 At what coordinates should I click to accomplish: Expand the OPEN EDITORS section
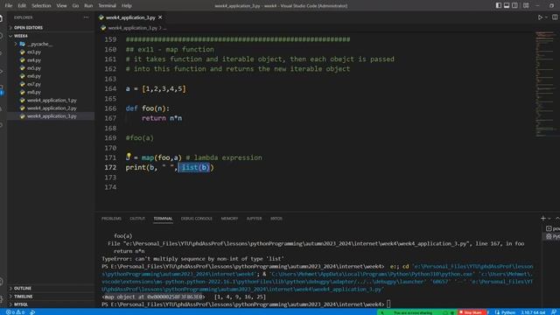51,27
